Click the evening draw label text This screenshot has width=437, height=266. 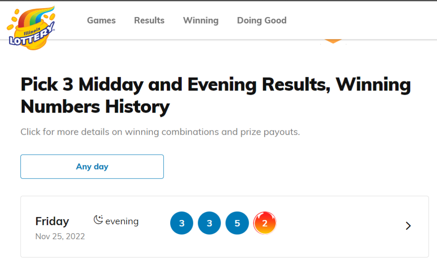click(x=122, y=221)
